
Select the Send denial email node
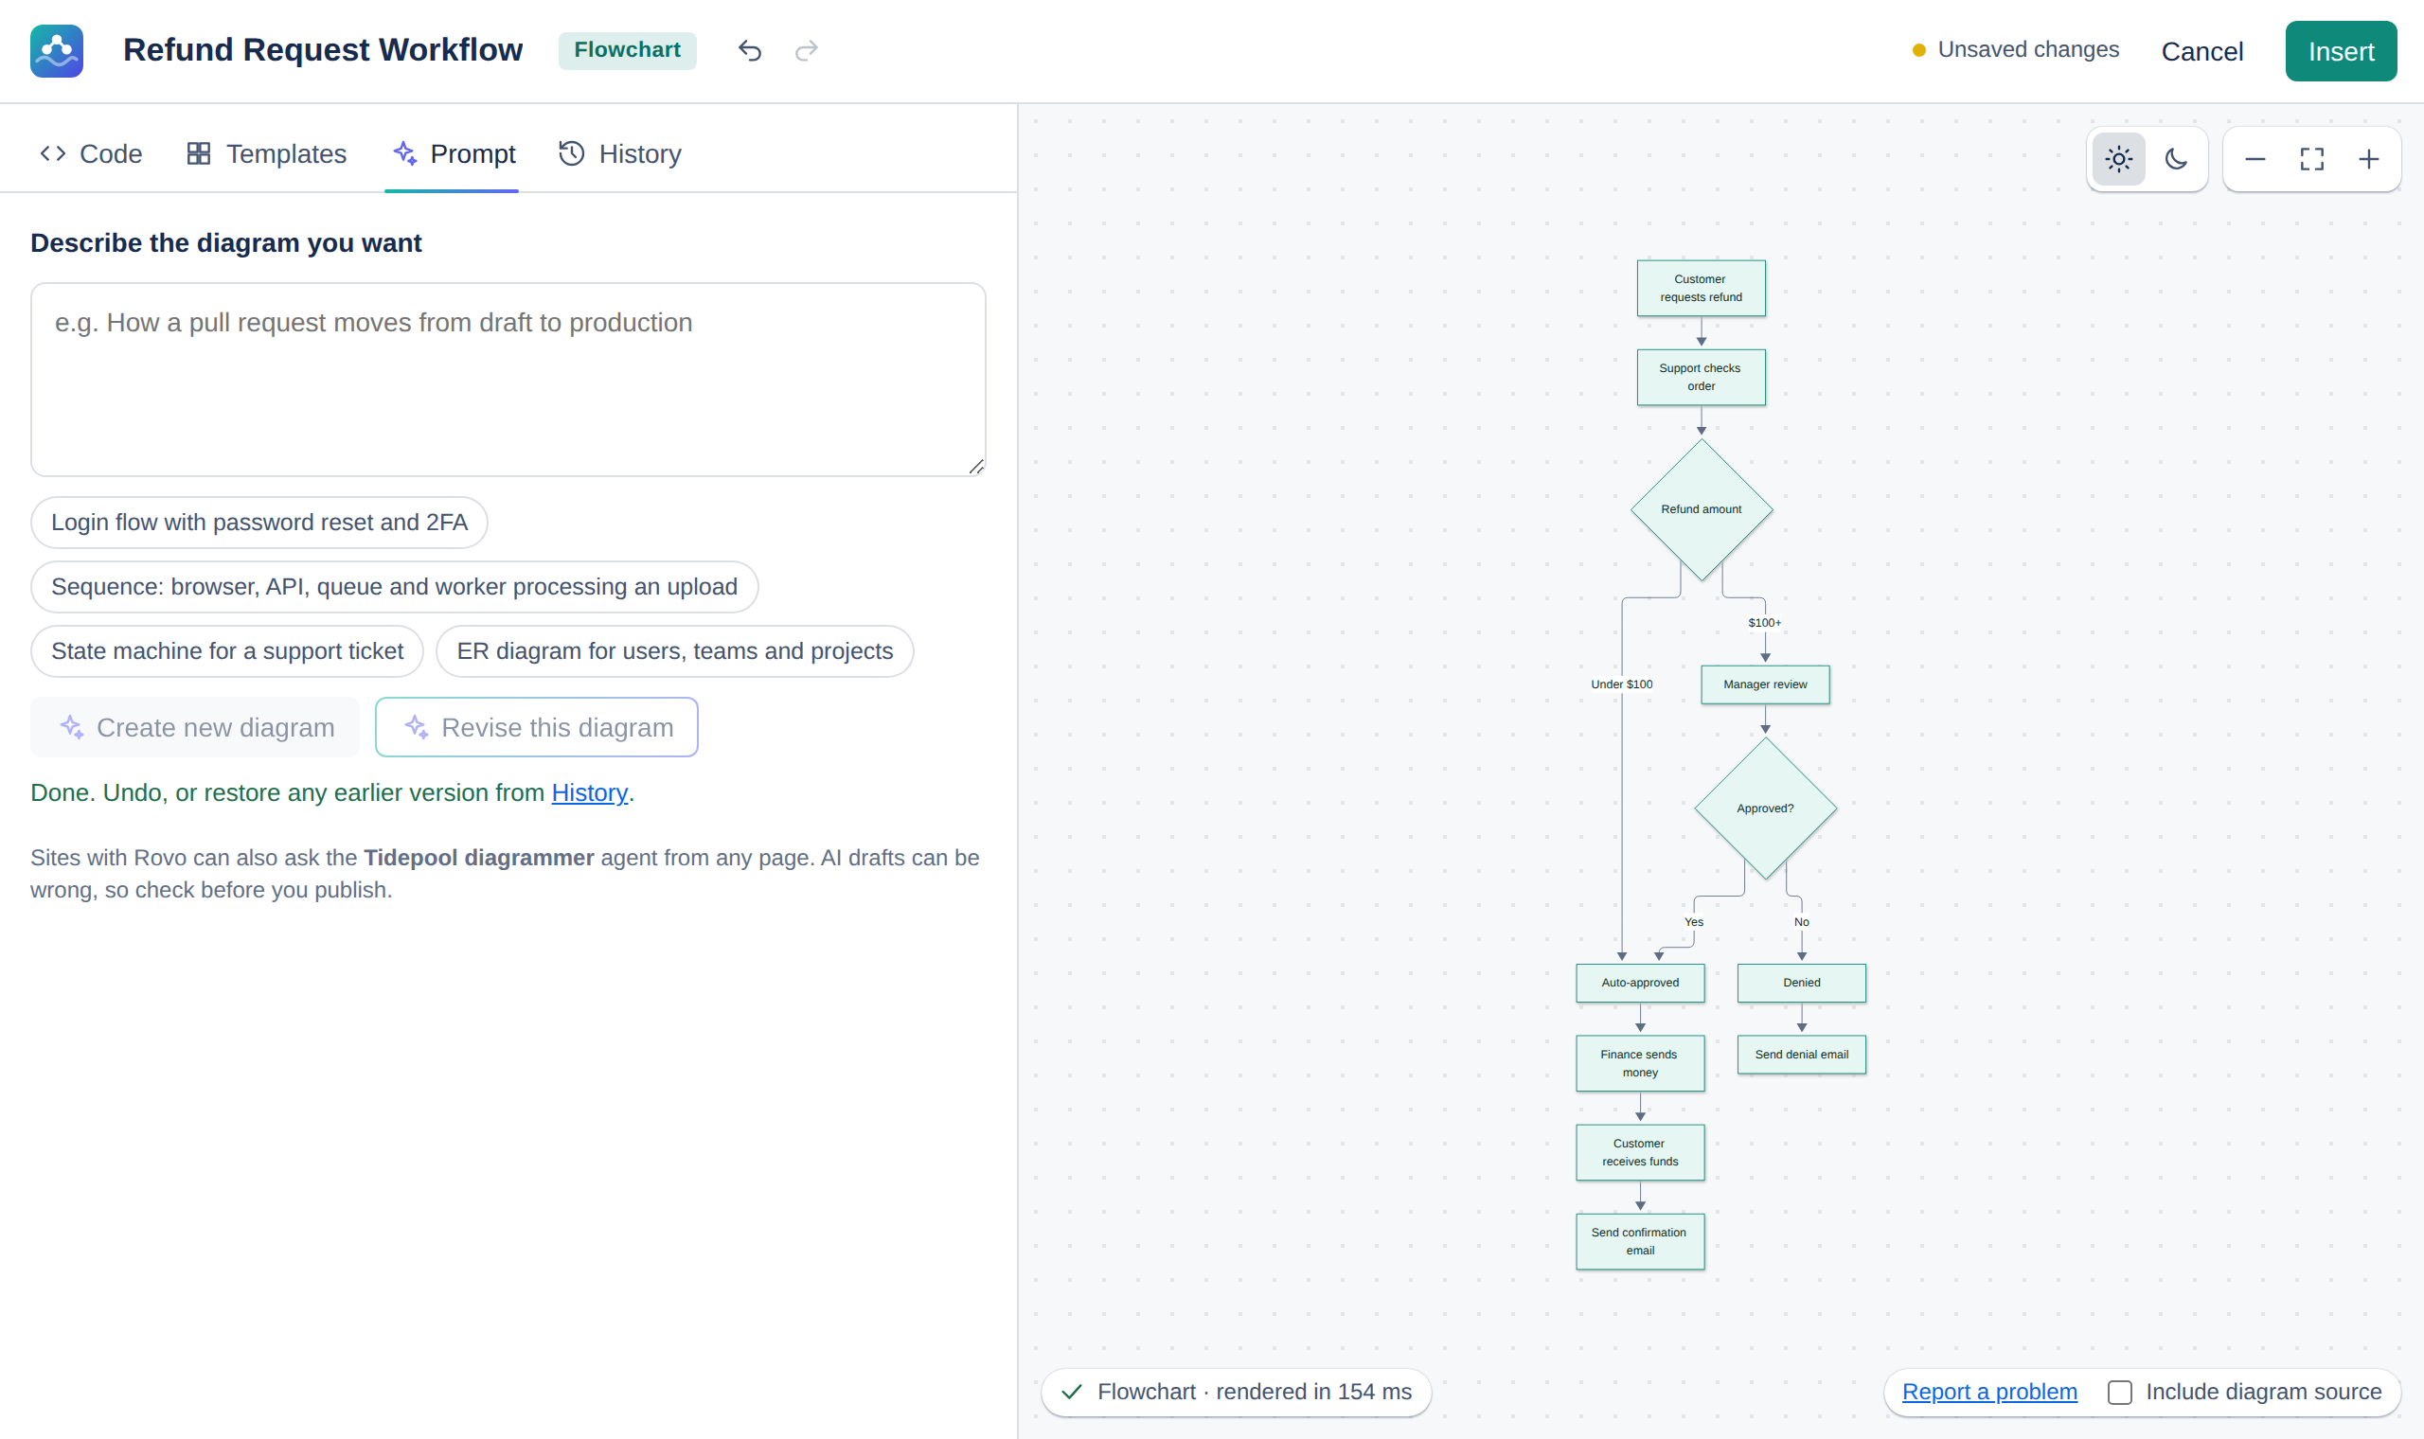1802,1055
